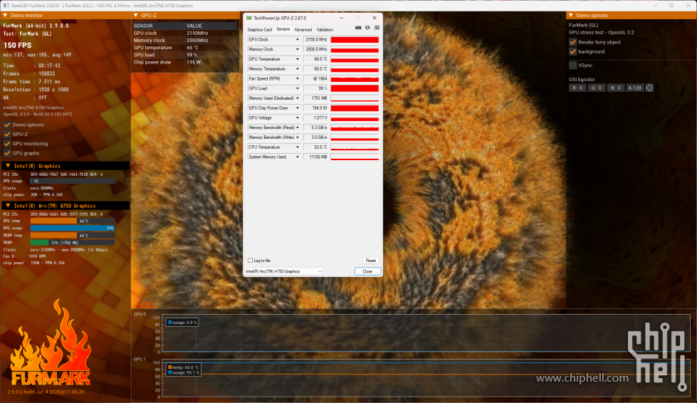The height and width of the screenshot is (403, 697).
Task: Collapse the Demo options panel header
Action: tap(571, 15)
